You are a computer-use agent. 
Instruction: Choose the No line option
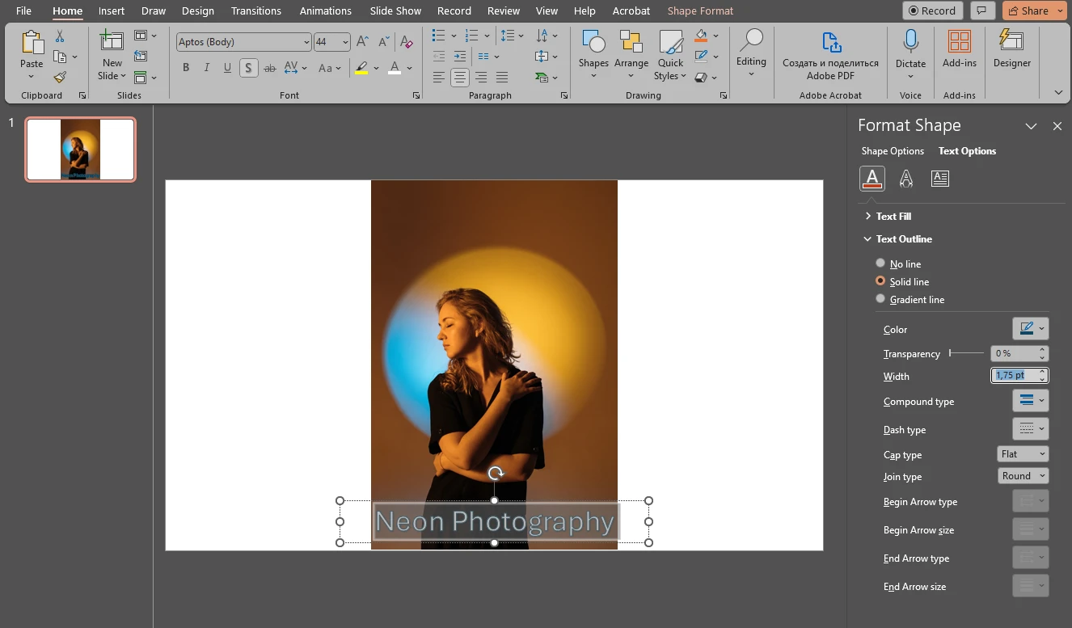click(x=880, y=263)
